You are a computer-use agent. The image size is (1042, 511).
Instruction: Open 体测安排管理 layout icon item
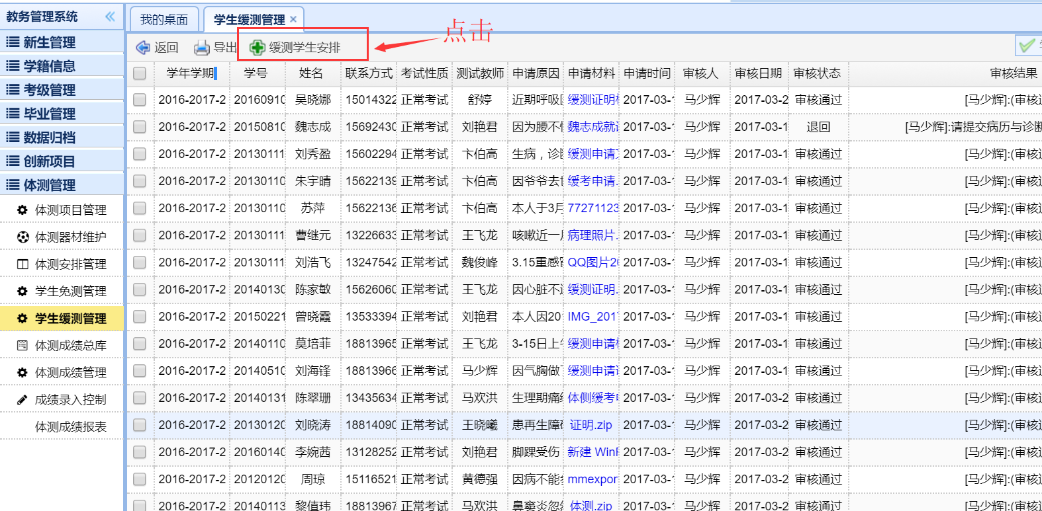click(23, 264)
